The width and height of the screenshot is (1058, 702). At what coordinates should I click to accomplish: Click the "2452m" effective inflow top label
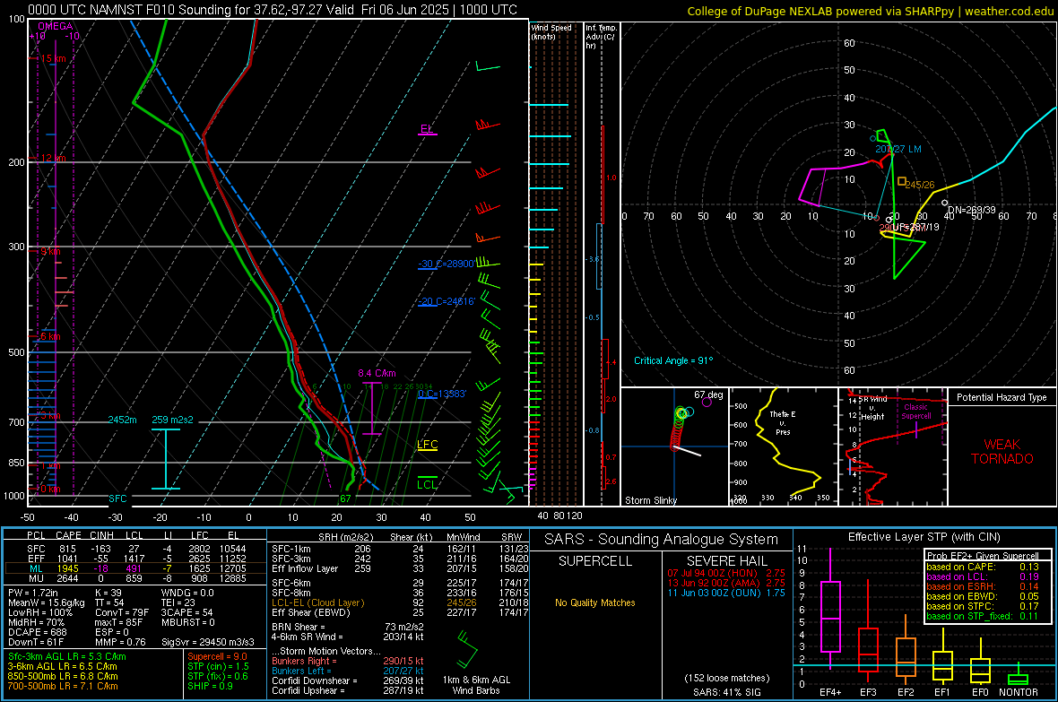click(122, 420)
